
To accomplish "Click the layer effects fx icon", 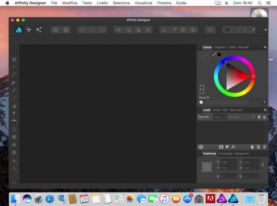I will [233, 147].
